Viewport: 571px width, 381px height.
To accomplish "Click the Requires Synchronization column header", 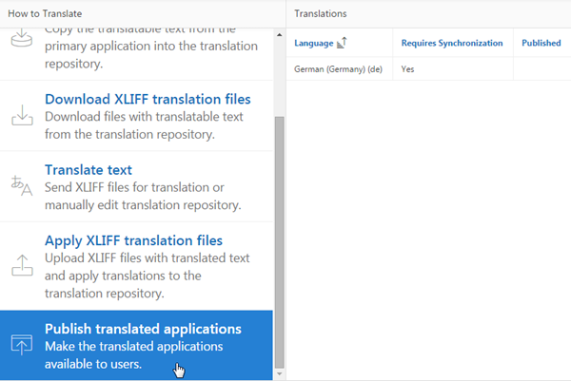I will 452,43.
